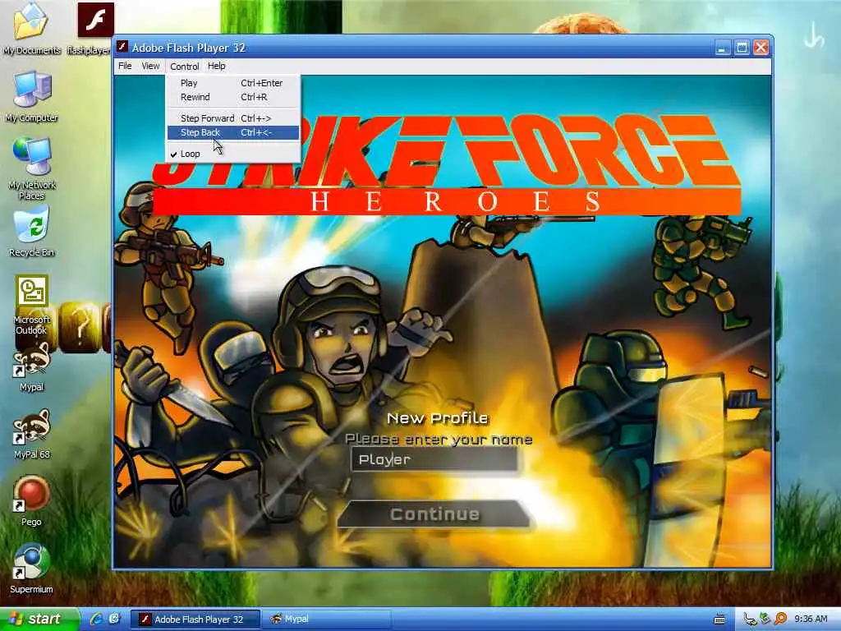Open the Help menu
The height and width of the screenshot is (631, 841).
tap(217, 66)
